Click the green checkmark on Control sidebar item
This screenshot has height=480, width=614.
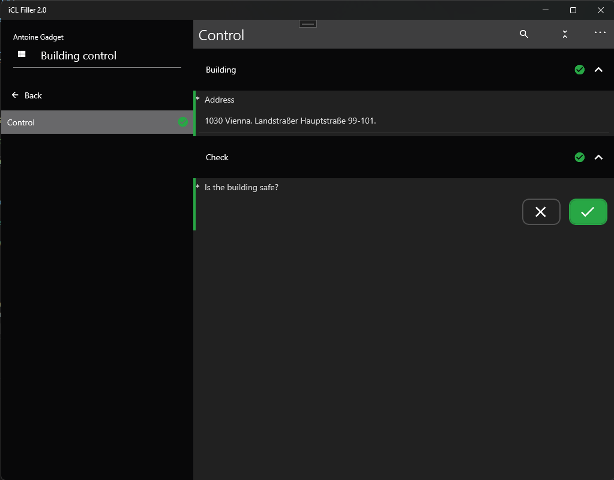183,122
